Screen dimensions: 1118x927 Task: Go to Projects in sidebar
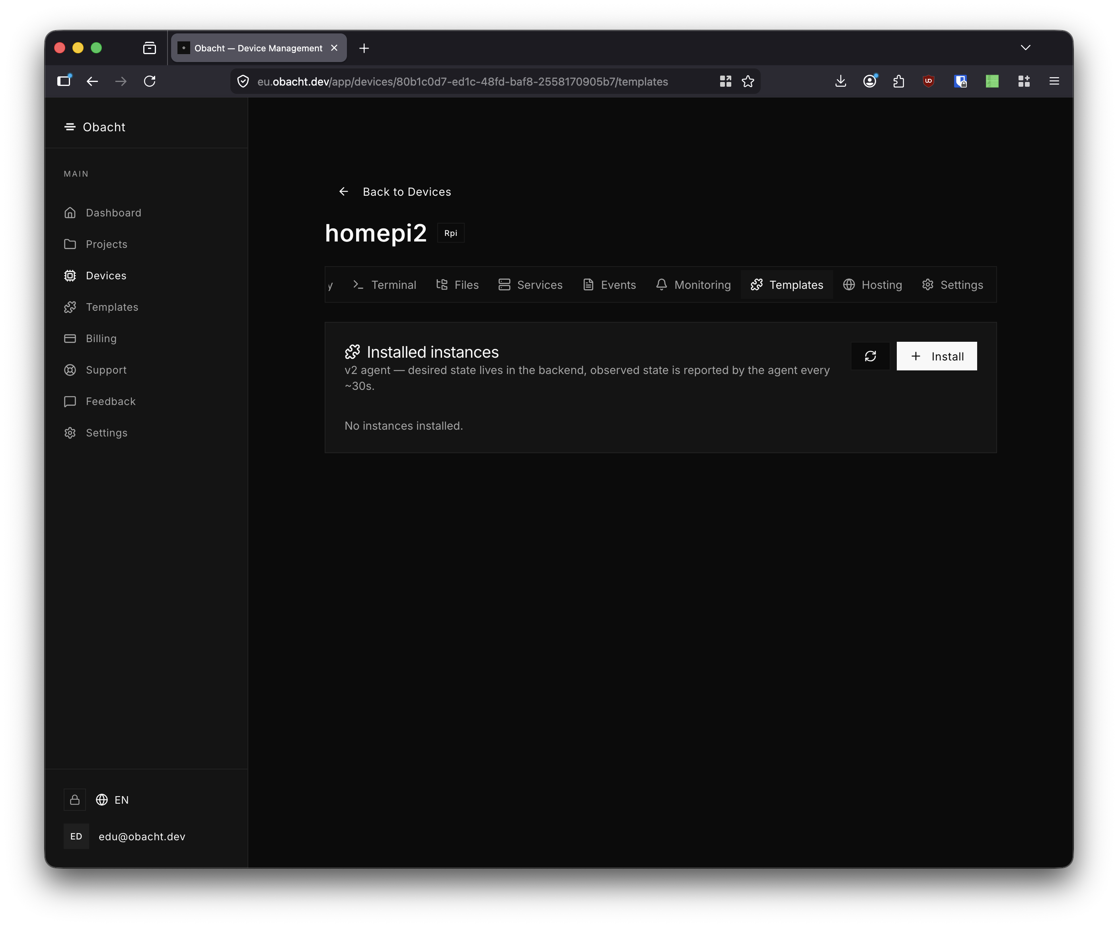pyautogui.click(x=96, y=244)
